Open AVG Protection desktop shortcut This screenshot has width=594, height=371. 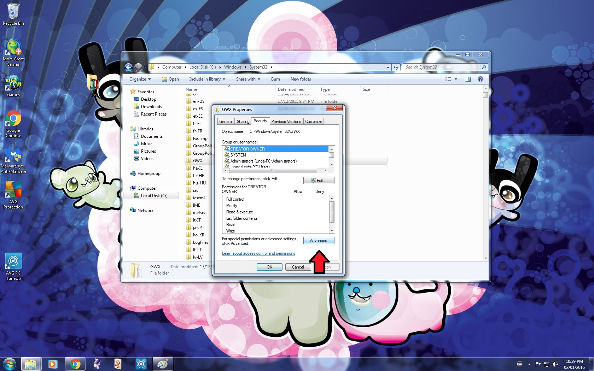(x=13, y=195)
